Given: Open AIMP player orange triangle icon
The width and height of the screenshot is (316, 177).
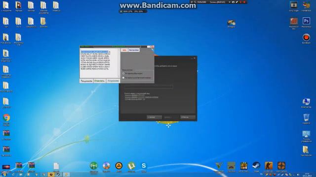Looking at the screenshot, I should pyautogui.click(x=119, y=166).
